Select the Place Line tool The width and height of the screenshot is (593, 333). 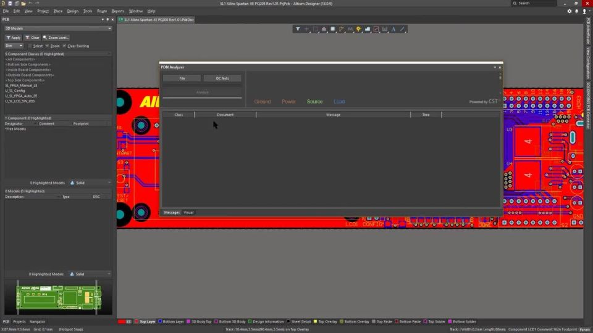point(402,29)
